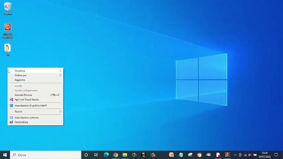283x159 pixels.
Task: Open the microphone tray icon
Action: (x=240, y=155)
